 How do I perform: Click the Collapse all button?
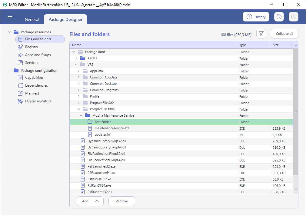pyautogui.click(x=284, y=34)
